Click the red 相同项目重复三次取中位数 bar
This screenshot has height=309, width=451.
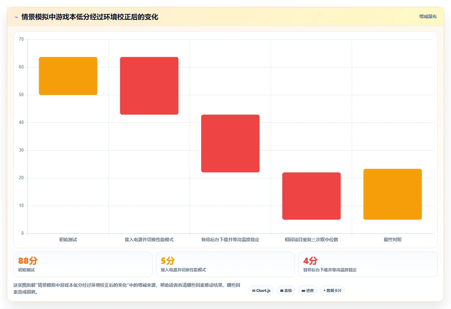311,196
